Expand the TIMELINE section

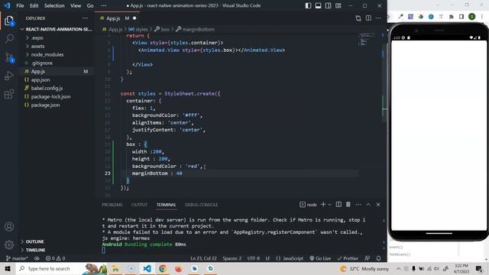tap(56, 250)
